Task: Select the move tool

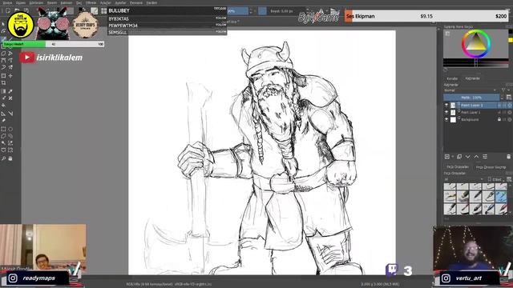Action: [x=10, y=76]
